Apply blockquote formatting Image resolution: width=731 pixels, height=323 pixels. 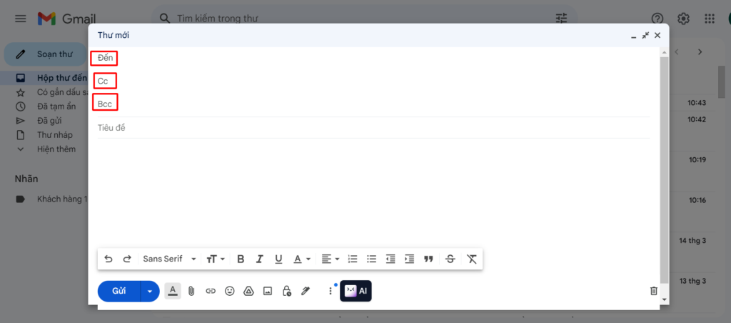pos(428,259)
